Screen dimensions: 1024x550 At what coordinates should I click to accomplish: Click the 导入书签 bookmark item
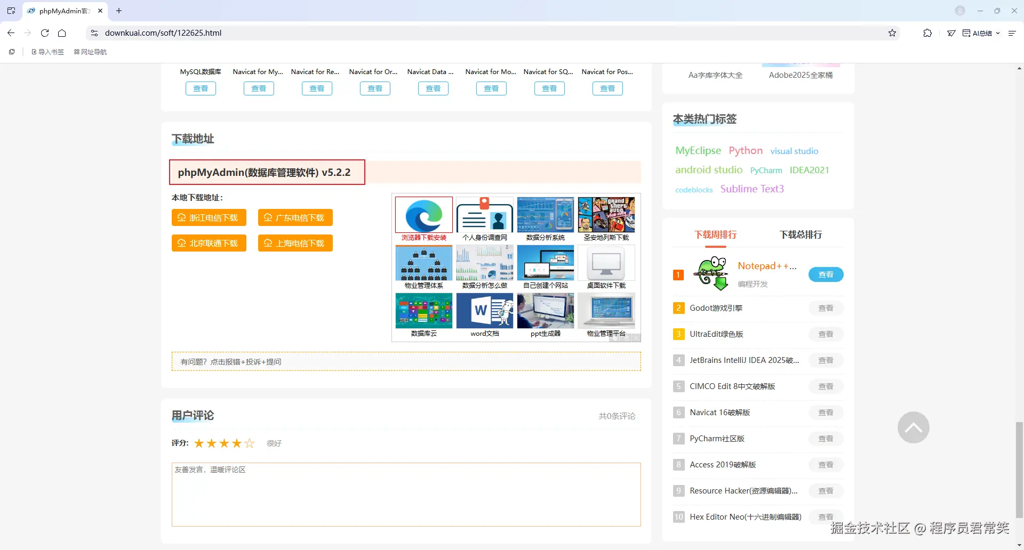coord(48,52)
